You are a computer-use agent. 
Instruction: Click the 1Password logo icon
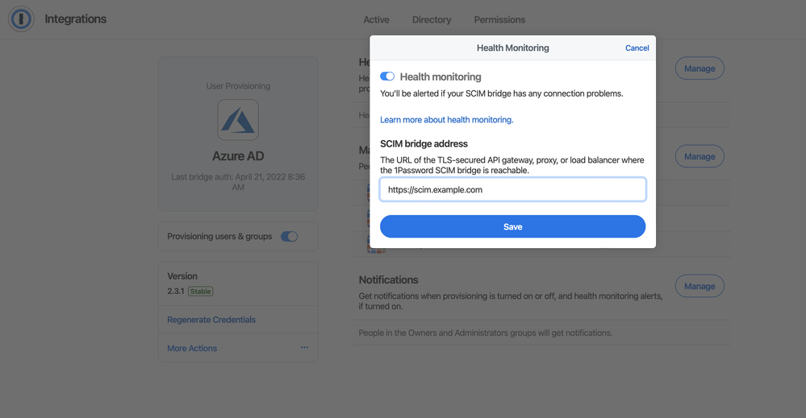tap(21, 19)
